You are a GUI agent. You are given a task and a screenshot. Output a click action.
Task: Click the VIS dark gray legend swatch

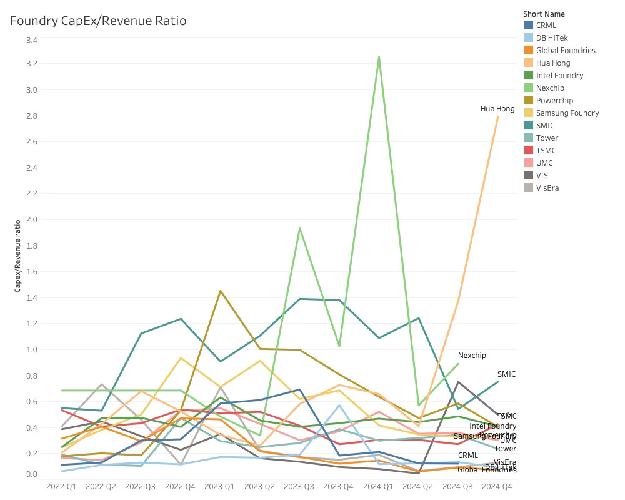[x=529, y=175]
